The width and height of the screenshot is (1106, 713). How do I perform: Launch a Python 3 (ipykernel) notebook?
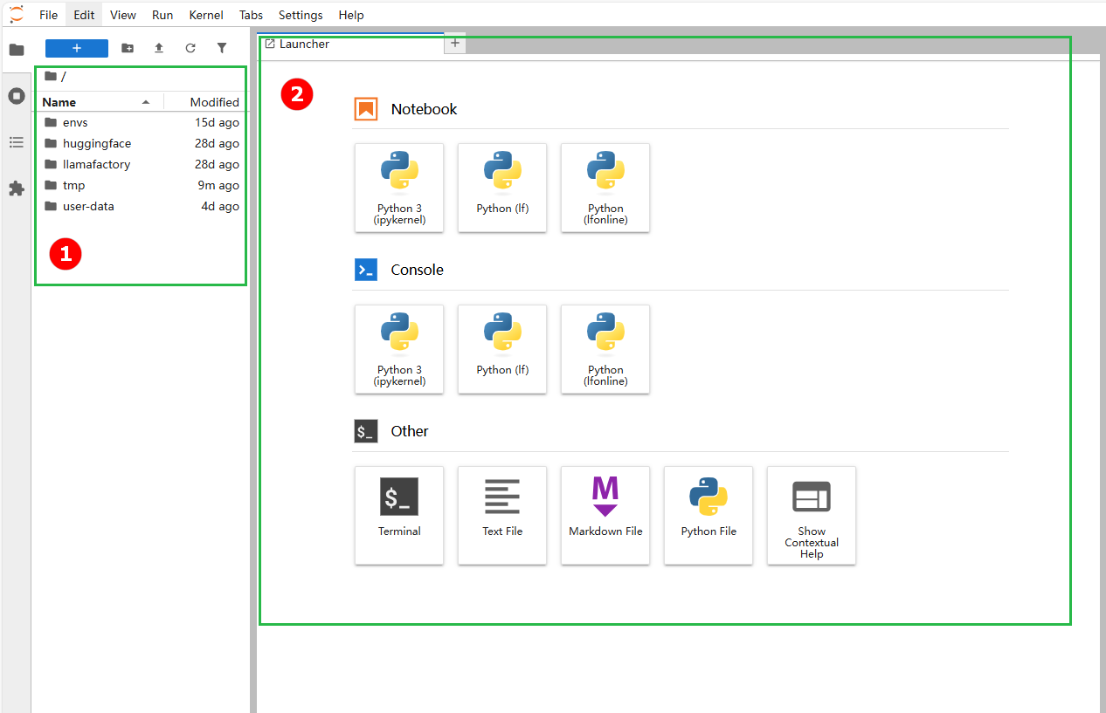click(x=399, y=188)
